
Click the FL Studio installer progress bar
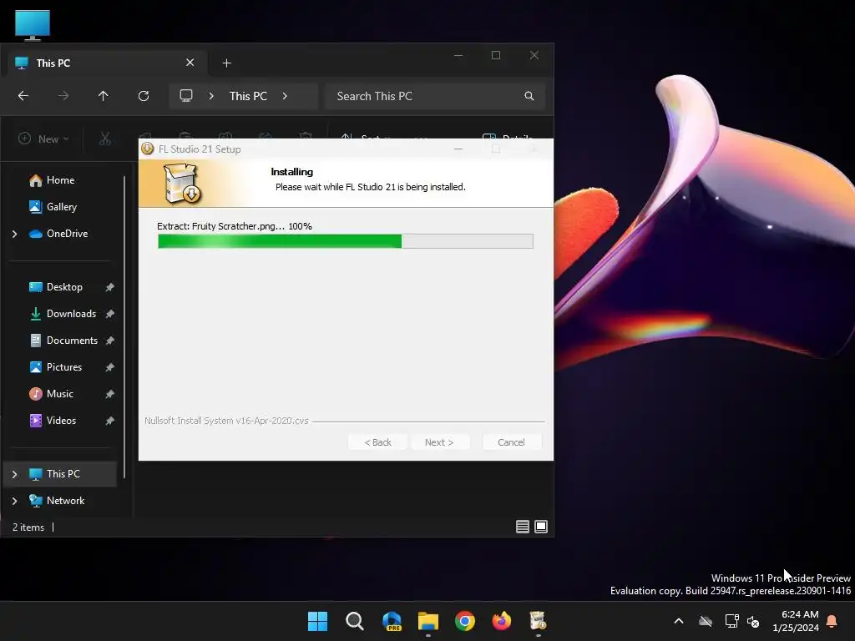(345, 241)
